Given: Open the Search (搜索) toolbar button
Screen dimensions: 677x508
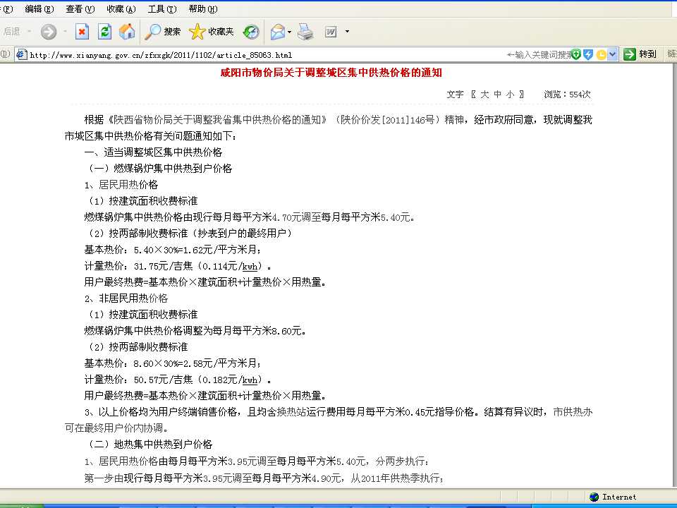Looking at the screenshot, I should click(163, 32).
